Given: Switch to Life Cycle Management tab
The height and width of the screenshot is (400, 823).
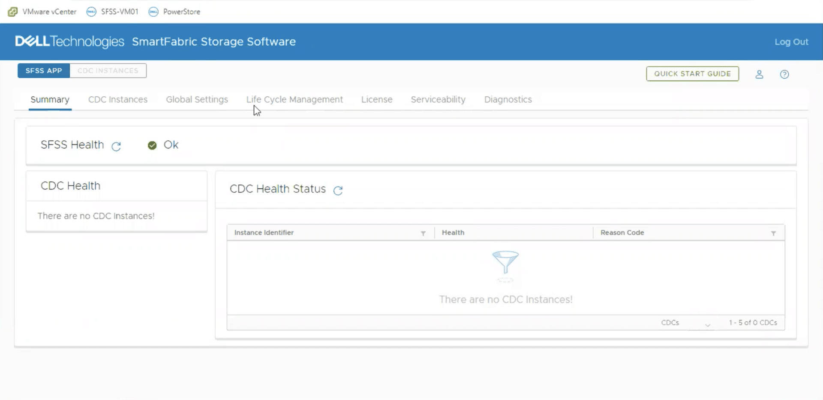Looking at the screenshot, I should click(294, 99).
